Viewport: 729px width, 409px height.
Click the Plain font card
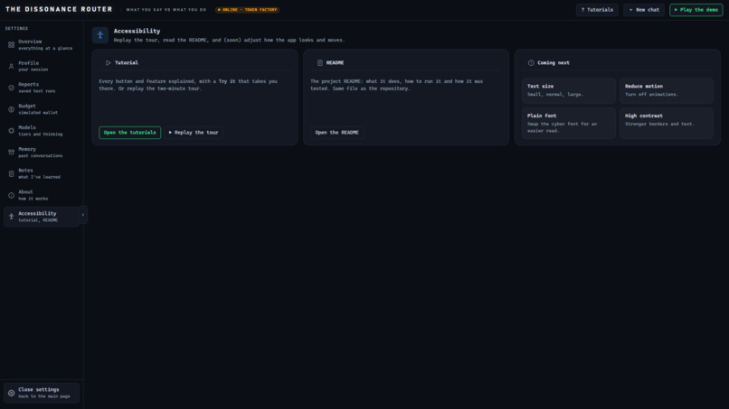[569, 123]
